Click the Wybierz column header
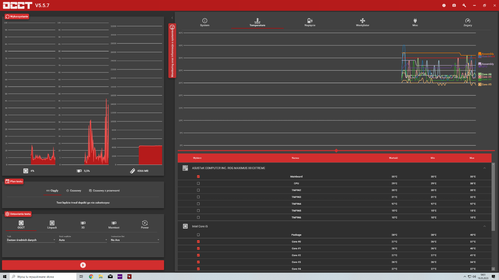The width and height of the screenshot is (499, 280). click(197, 158)
